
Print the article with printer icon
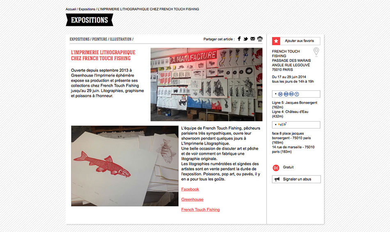point(260,39)
